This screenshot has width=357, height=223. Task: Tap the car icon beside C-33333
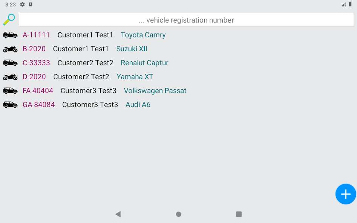(x=10, y=63)
